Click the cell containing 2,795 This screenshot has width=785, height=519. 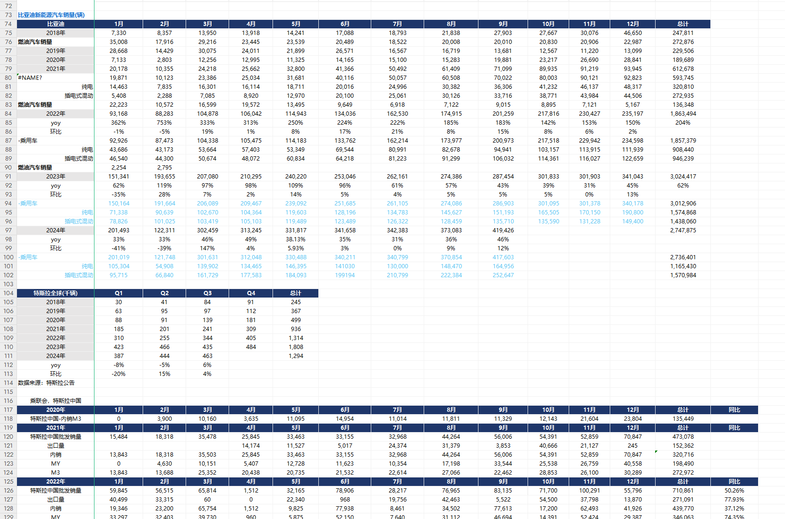[x=164, y=168]
